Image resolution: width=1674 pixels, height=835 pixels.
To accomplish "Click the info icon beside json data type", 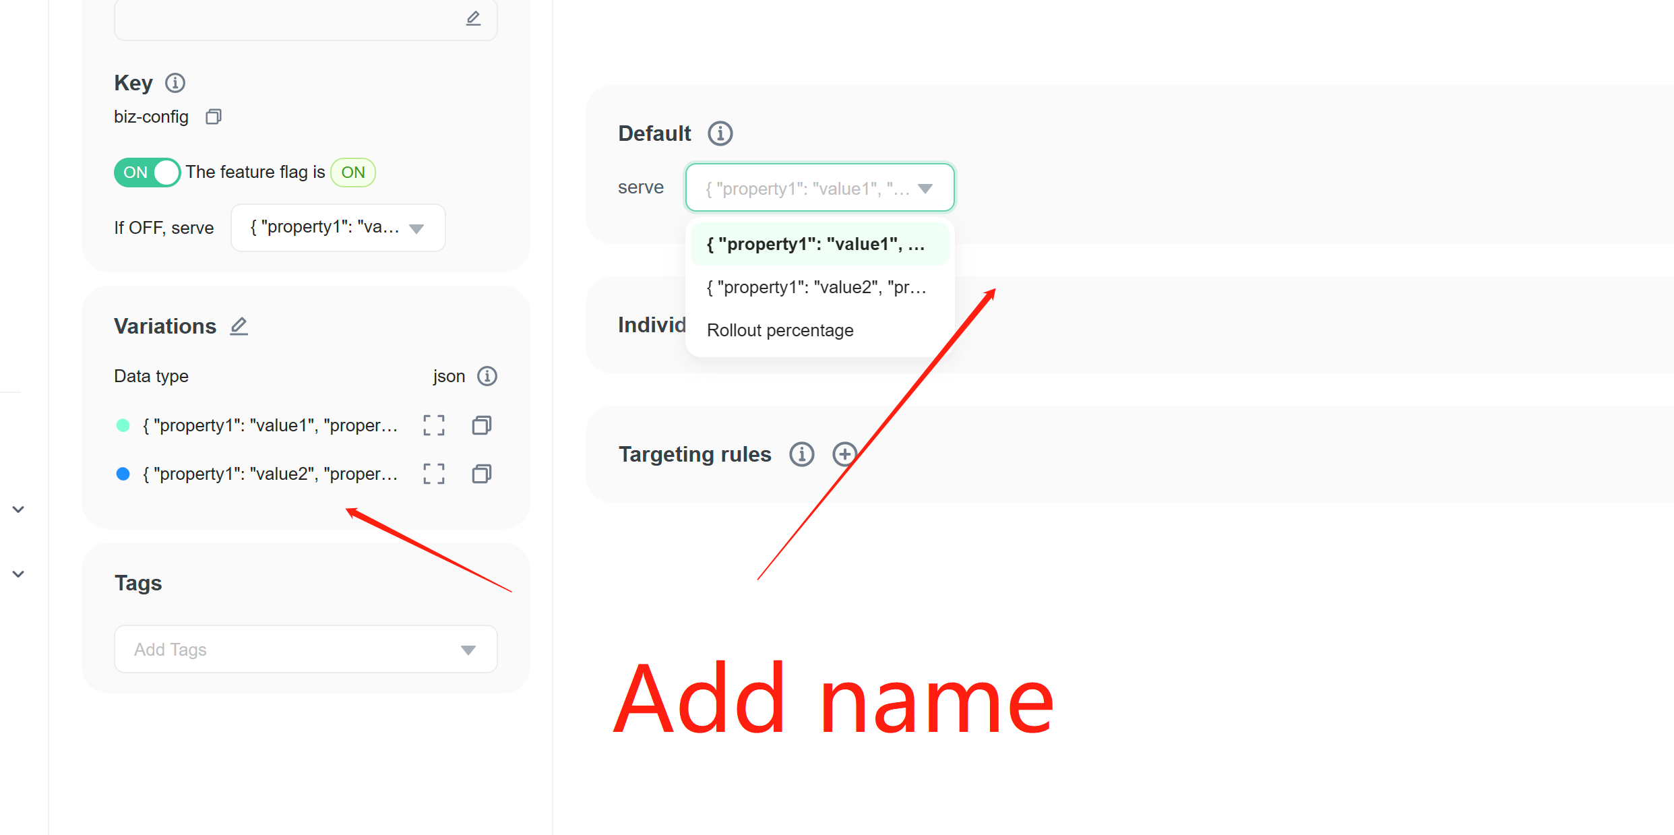I will coord(487,376).
